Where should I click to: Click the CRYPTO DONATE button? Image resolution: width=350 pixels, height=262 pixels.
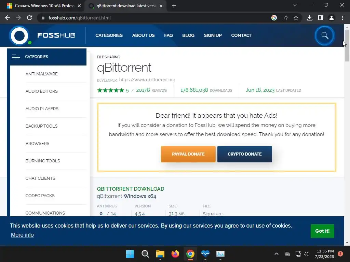coord(245,154)
